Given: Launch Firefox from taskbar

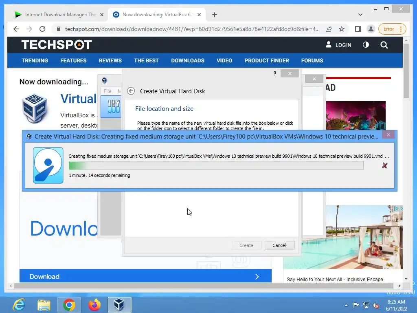Looking at the screenshot, I should click(94, 305).
